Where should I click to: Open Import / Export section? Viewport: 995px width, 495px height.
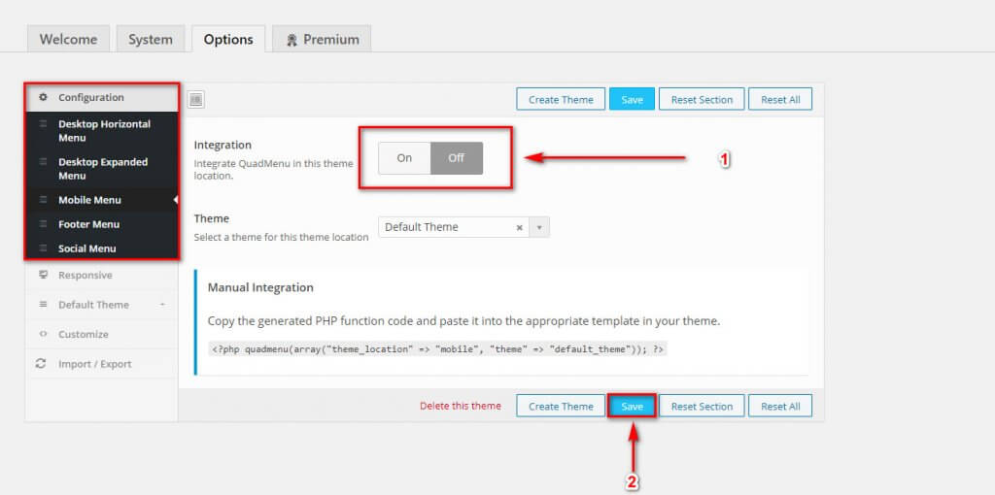(101, 364)
